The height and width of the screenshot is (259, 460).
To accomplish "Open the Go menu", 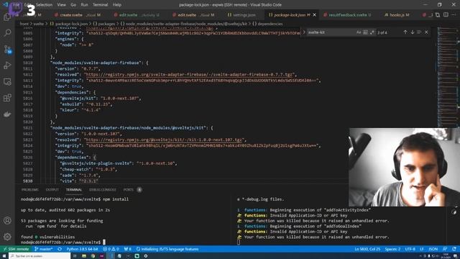I will 73,5.
